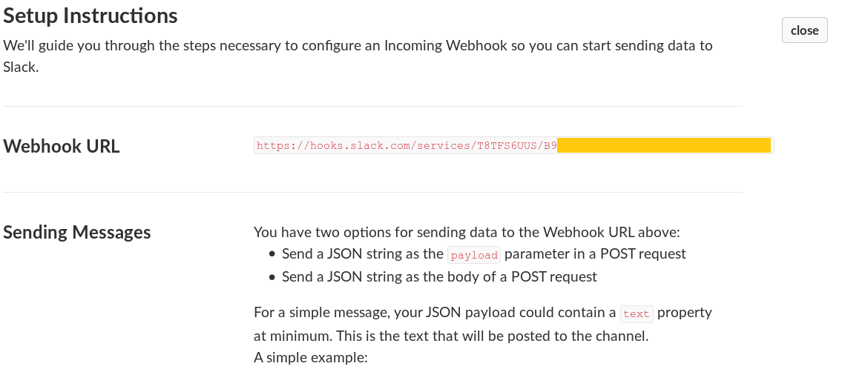
Task: Click the "A simple example:" text
Action: pos(311,357)
